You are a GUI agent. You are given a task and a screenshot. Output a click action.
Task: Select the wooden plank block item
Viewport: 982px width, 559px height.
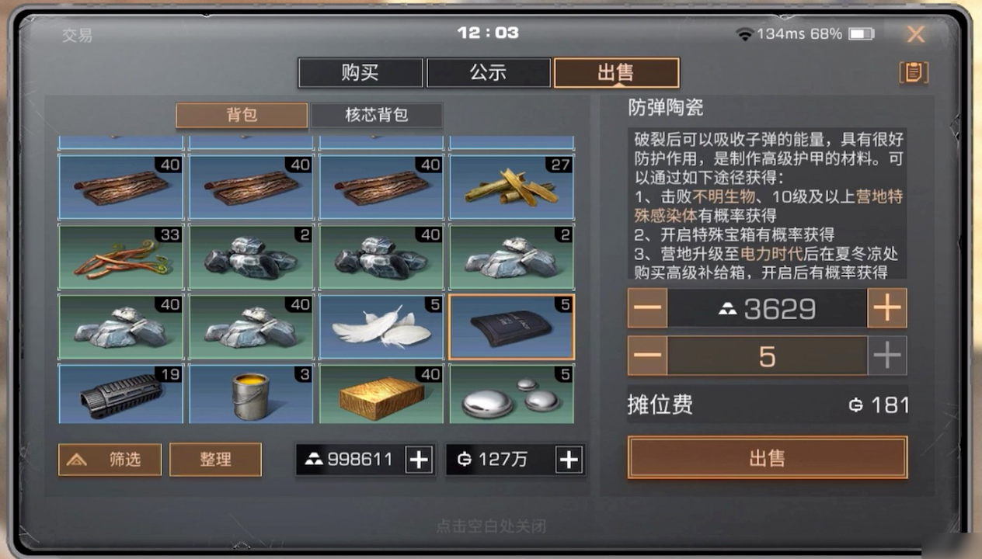coord(381,395)
